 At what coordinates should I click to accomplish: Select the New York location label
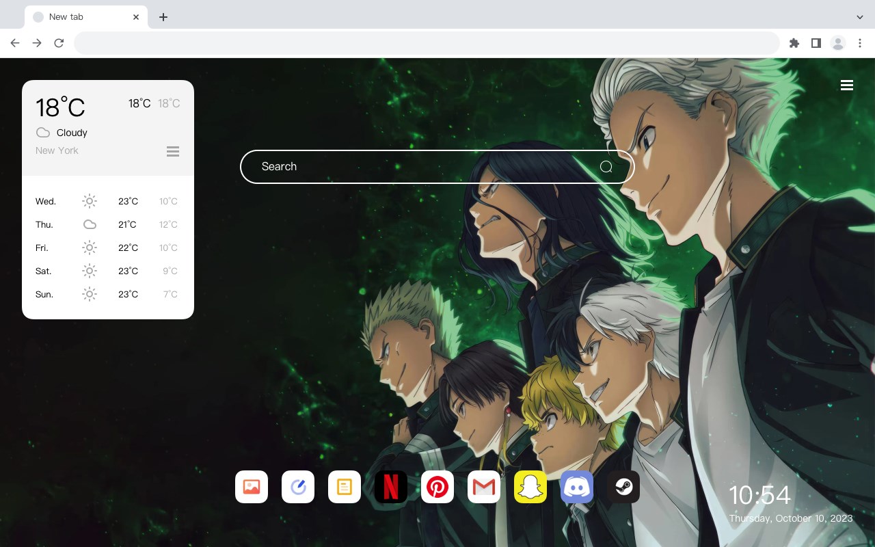[x=57, y=150]
